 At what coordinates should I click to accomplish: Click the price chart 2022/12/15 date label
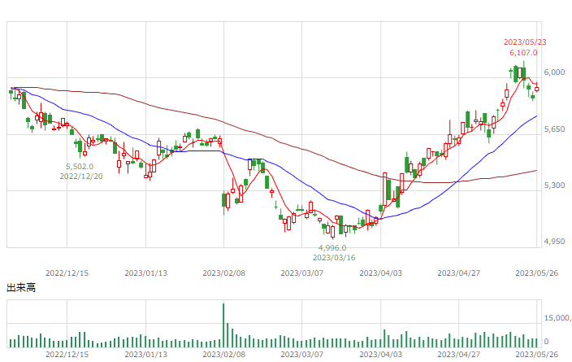point(67,273)
